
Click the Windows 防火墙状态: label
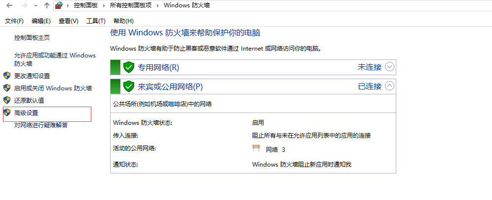143,123
